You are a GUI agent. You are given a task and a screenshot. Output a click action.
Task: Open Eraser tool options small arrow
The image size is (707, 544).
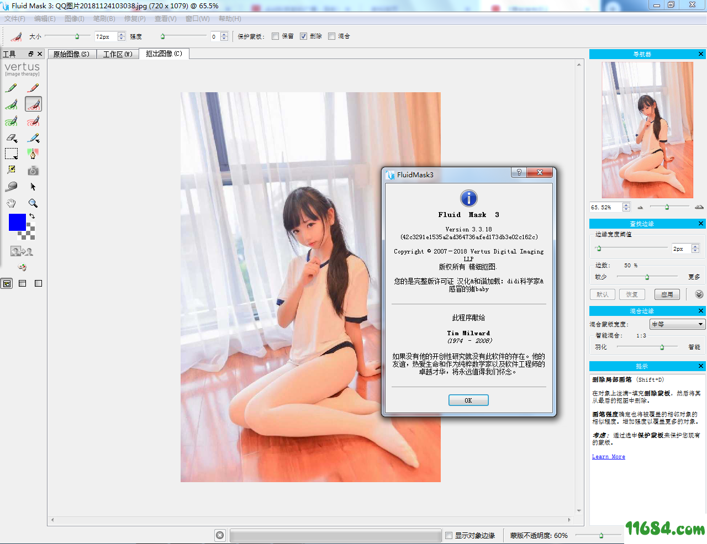pyautogui.click(x=17, y=141)
